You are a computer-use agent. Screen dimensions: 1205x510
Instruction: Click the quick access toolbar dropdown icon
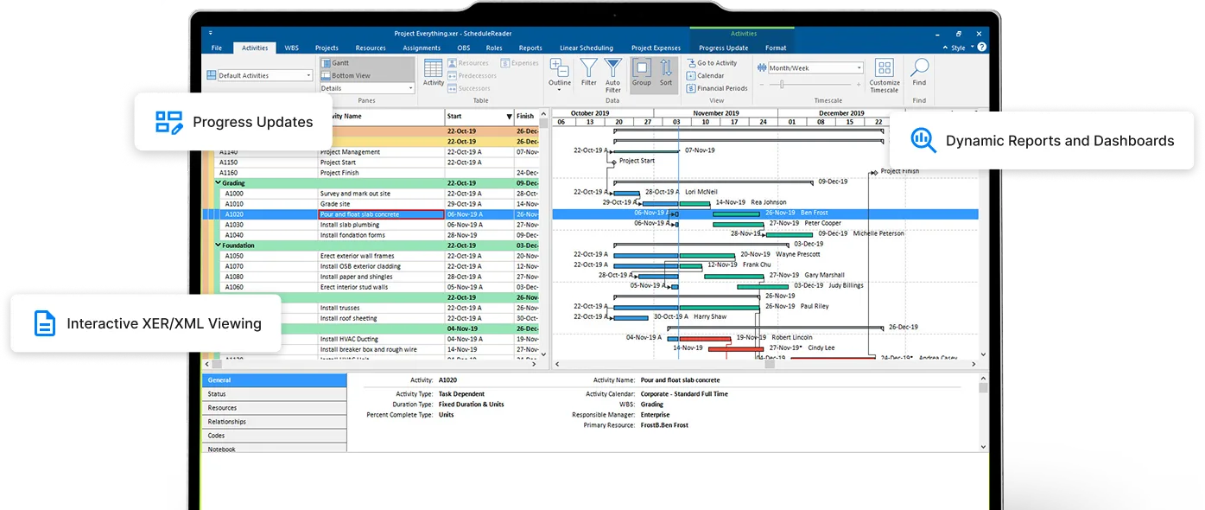(x=210, y=33)
